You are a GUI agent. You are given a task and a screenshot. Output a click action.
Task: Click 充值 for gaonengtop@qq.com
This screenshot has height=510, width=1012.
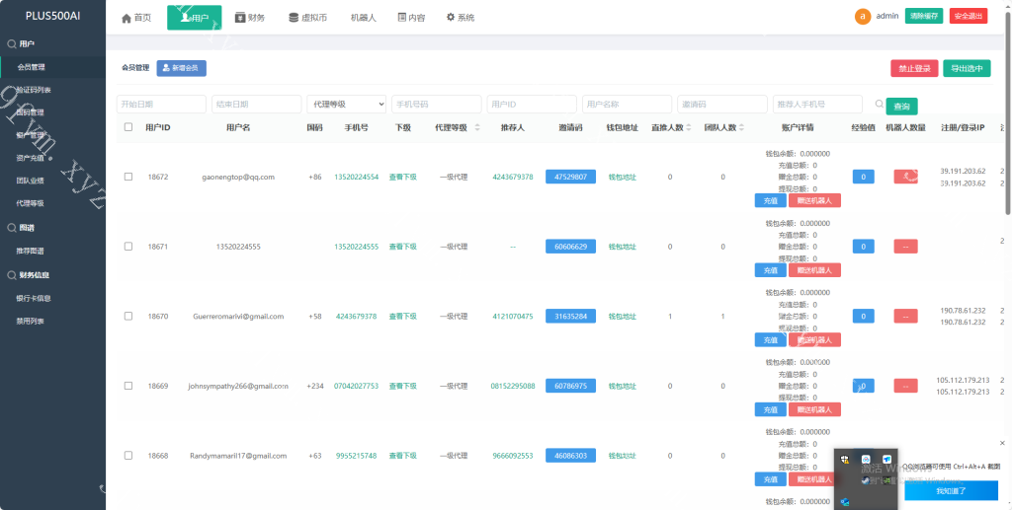pos(771,200)
